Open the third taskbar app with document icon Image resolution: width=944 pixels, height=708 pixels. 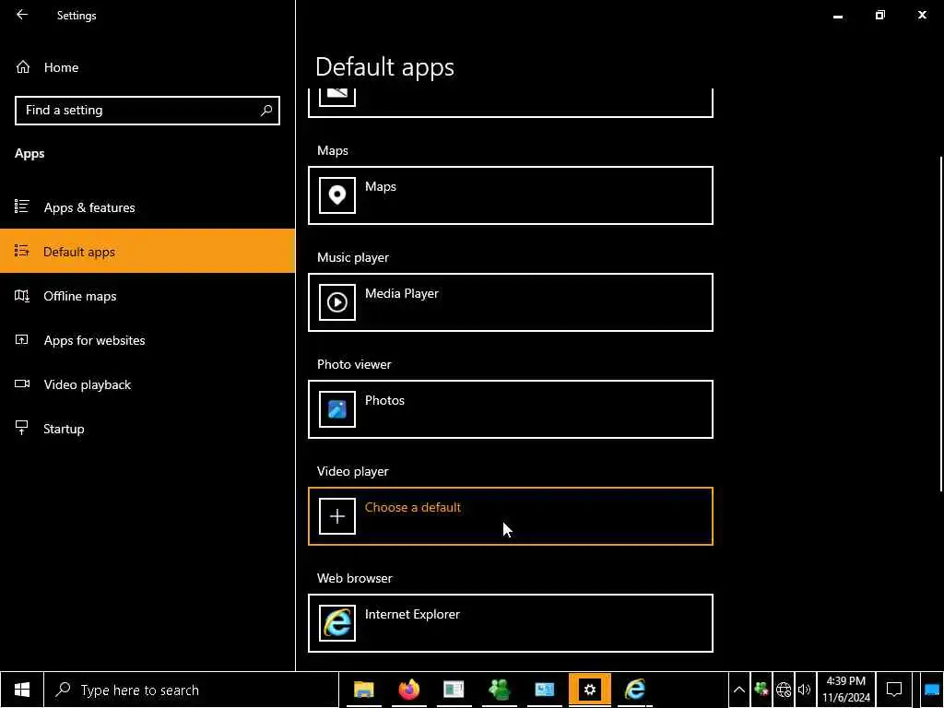coord(454,690)
